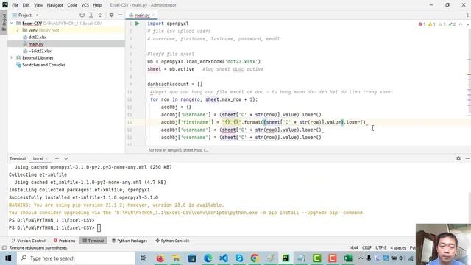Click the yellow warning count indicator
The image size is (471, 265).
click(x=432, y=24)
